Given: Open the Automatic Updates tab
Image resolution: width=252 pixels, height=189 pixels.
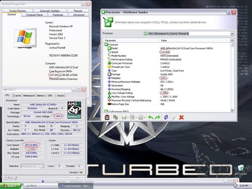Looking at the screenshot, I should click(50, 11).
